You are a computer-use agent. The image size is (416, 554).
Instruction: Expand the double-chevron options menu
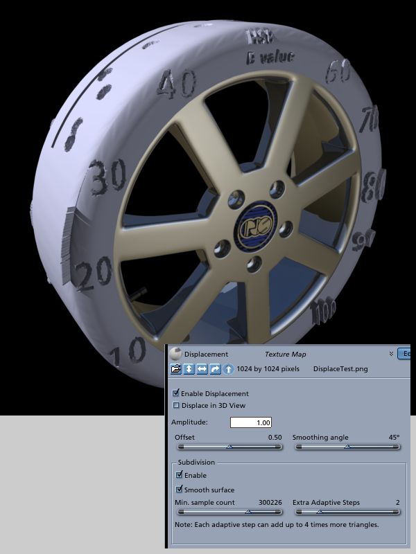[391, 354]
